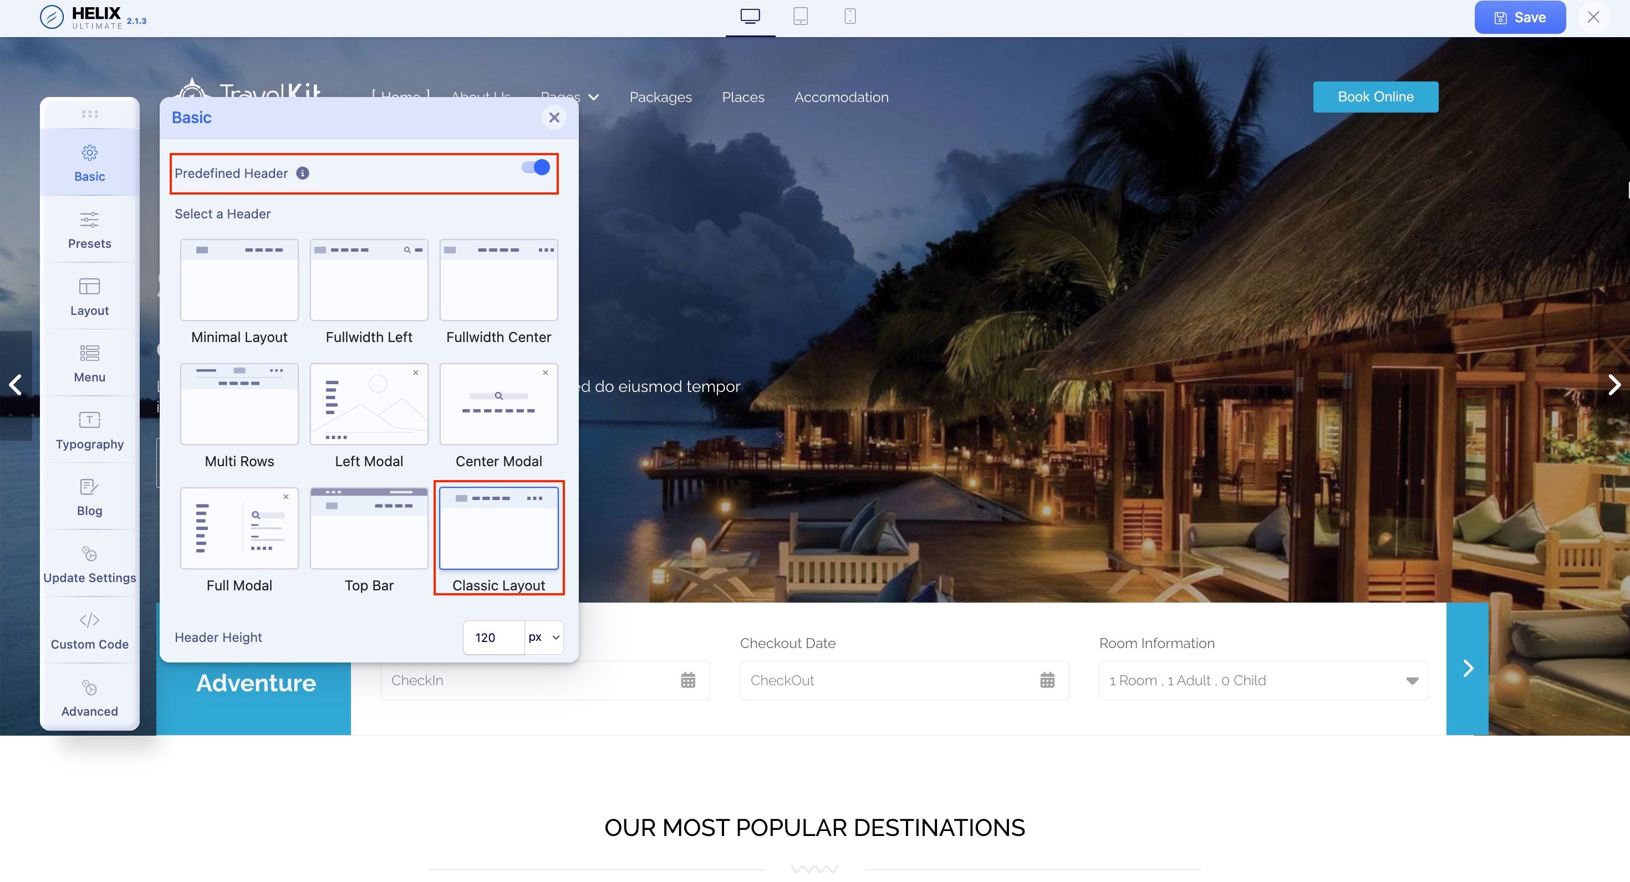Click the Save button
This screenshot has width=1630, height=882.
1519,18
